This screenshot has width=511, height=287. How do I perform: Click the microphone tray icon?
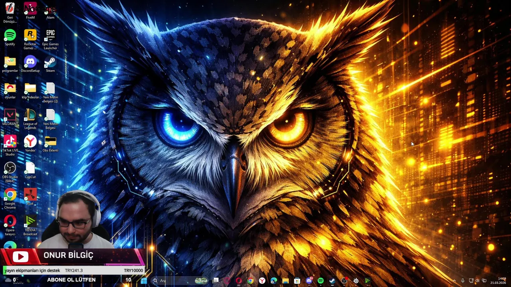pos(463,281)
